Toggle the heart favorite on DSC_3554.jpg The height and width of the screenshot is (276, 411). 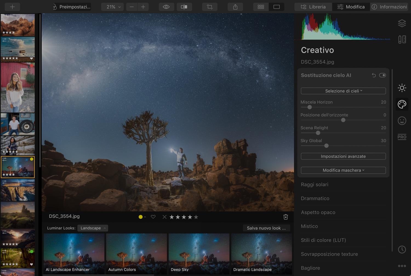click(x=153, y=217)
